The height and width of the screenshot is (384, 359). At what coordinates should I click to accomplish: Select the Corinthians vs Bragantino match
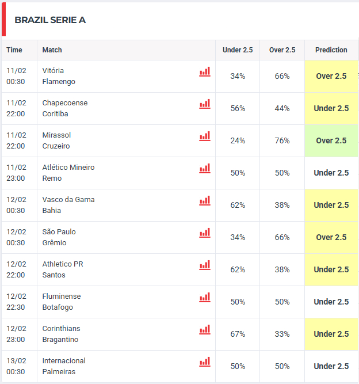pyautogui.click(x=61, y=334)
